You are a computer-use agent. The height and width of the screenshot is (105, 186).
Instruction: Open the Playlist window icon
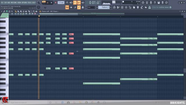[x=114, y=7]
